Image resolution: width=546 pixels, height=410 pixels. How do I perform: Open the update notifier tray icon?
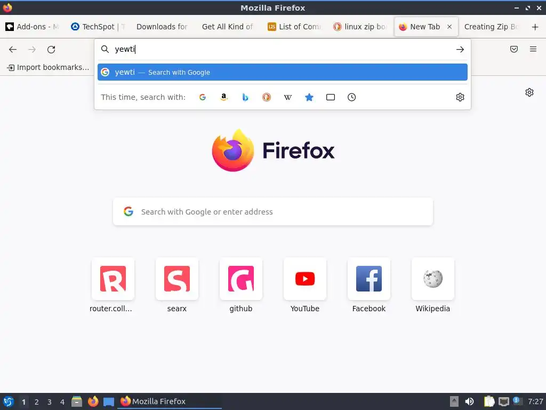tap(517, 401)
